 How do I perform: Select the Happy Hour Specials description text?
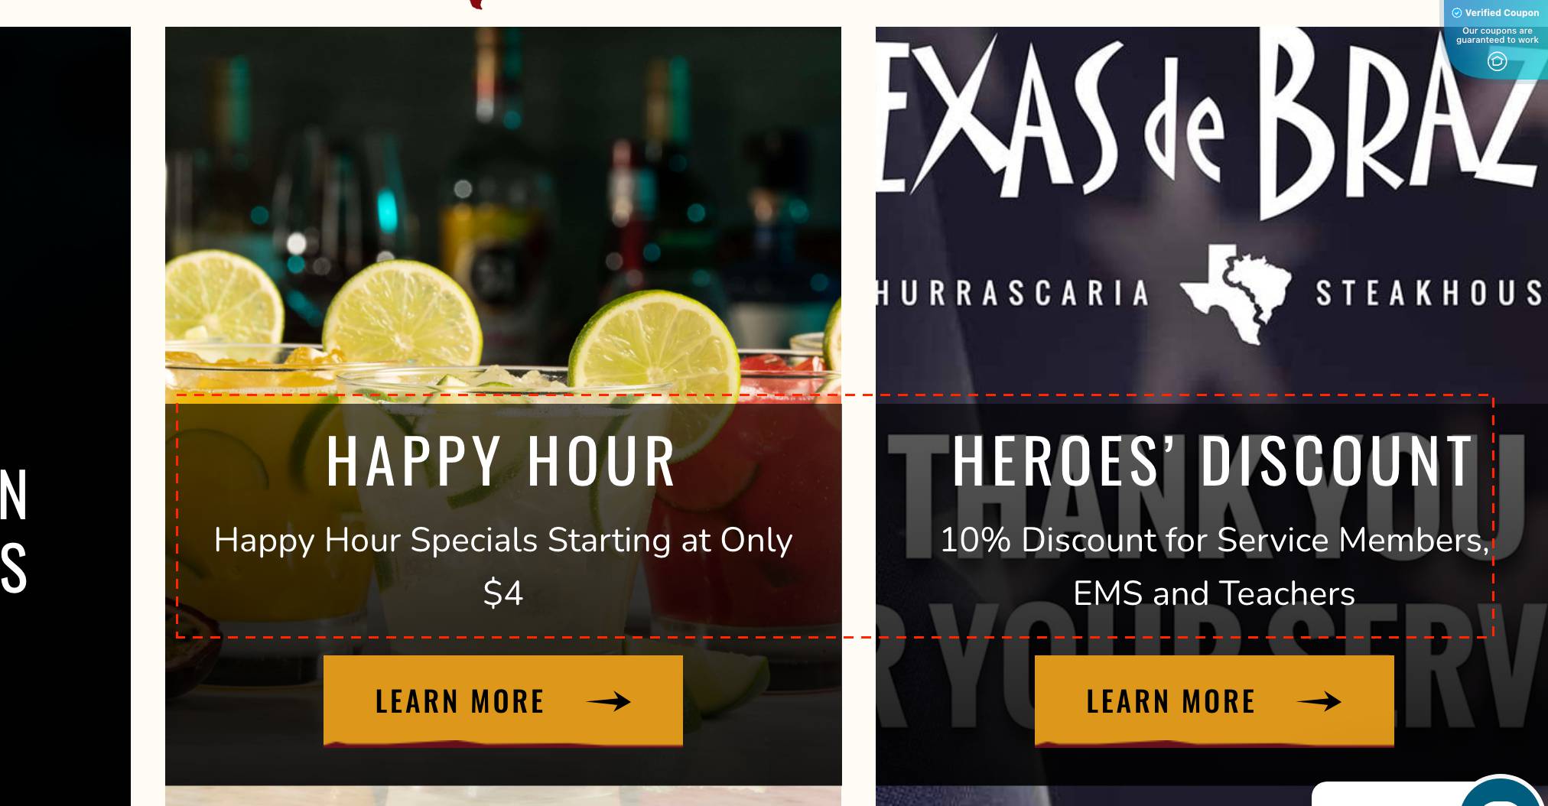(503, 566)
